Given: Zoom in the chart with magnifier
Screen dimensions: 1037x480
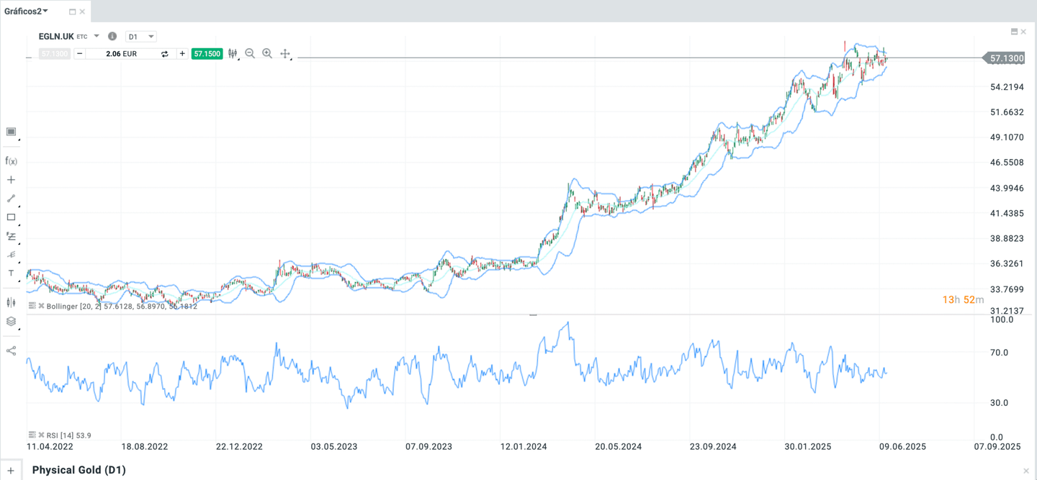Looking at the screenshot, I should click(267, 54).
